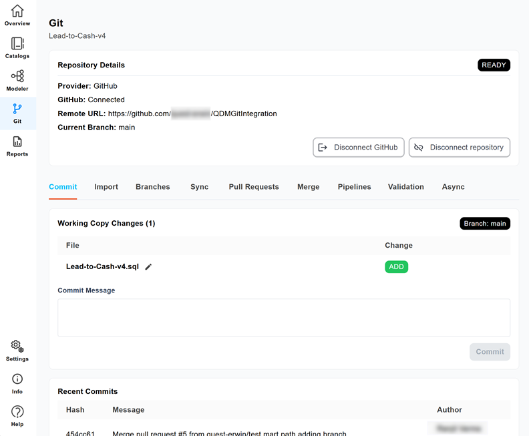This screenshot has height=436, width=529.
Task: Click the Recent Commits heading
Action: (x=87, y=391)
